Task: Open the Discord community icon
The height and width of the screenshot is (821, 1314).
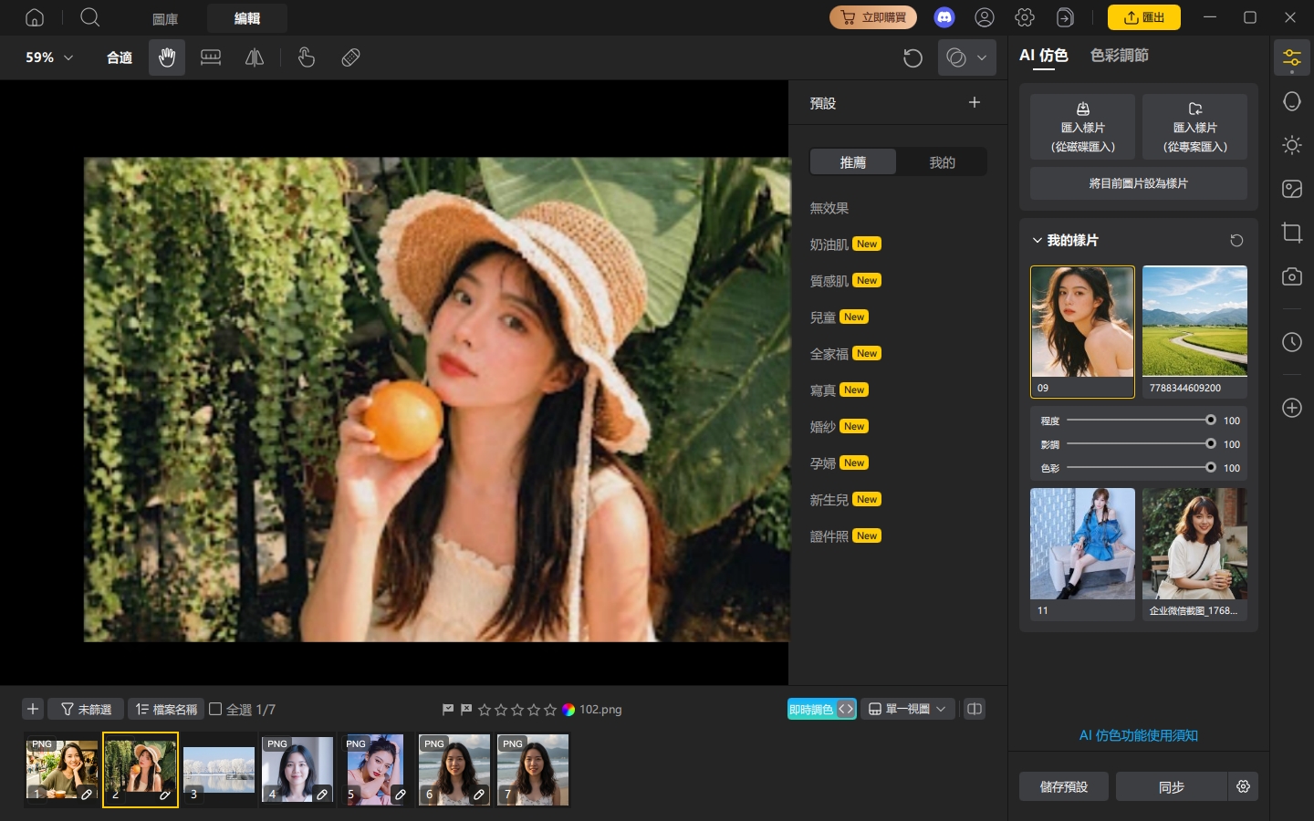Action: [944, 17]
